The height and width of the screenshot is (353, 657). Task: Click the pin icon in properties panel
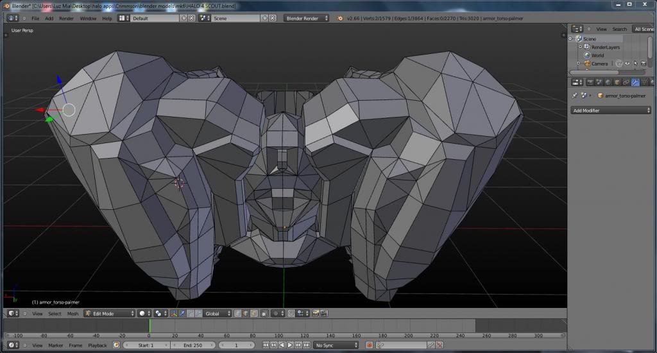tap(574, 96)
